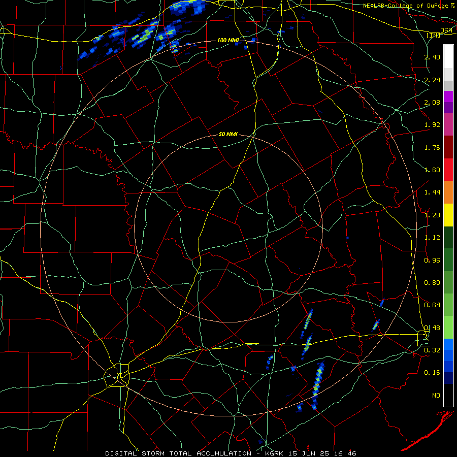Pick the lime green swatch near 0.48
The image size is (457, 457).
[448, 328]
